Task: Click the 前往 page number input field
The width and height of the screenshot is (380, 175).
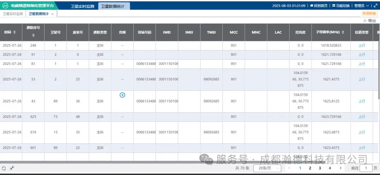Action: (x=366, y=168)
